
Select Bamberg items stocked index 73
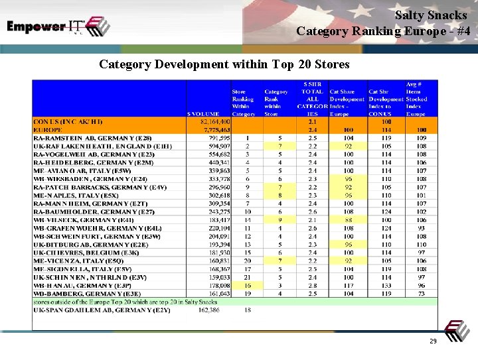coord(422,294)
